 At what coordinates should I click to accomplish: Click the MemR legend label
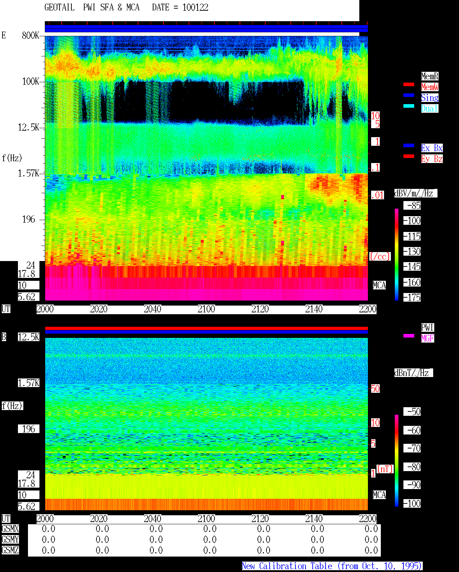[430, 76]
